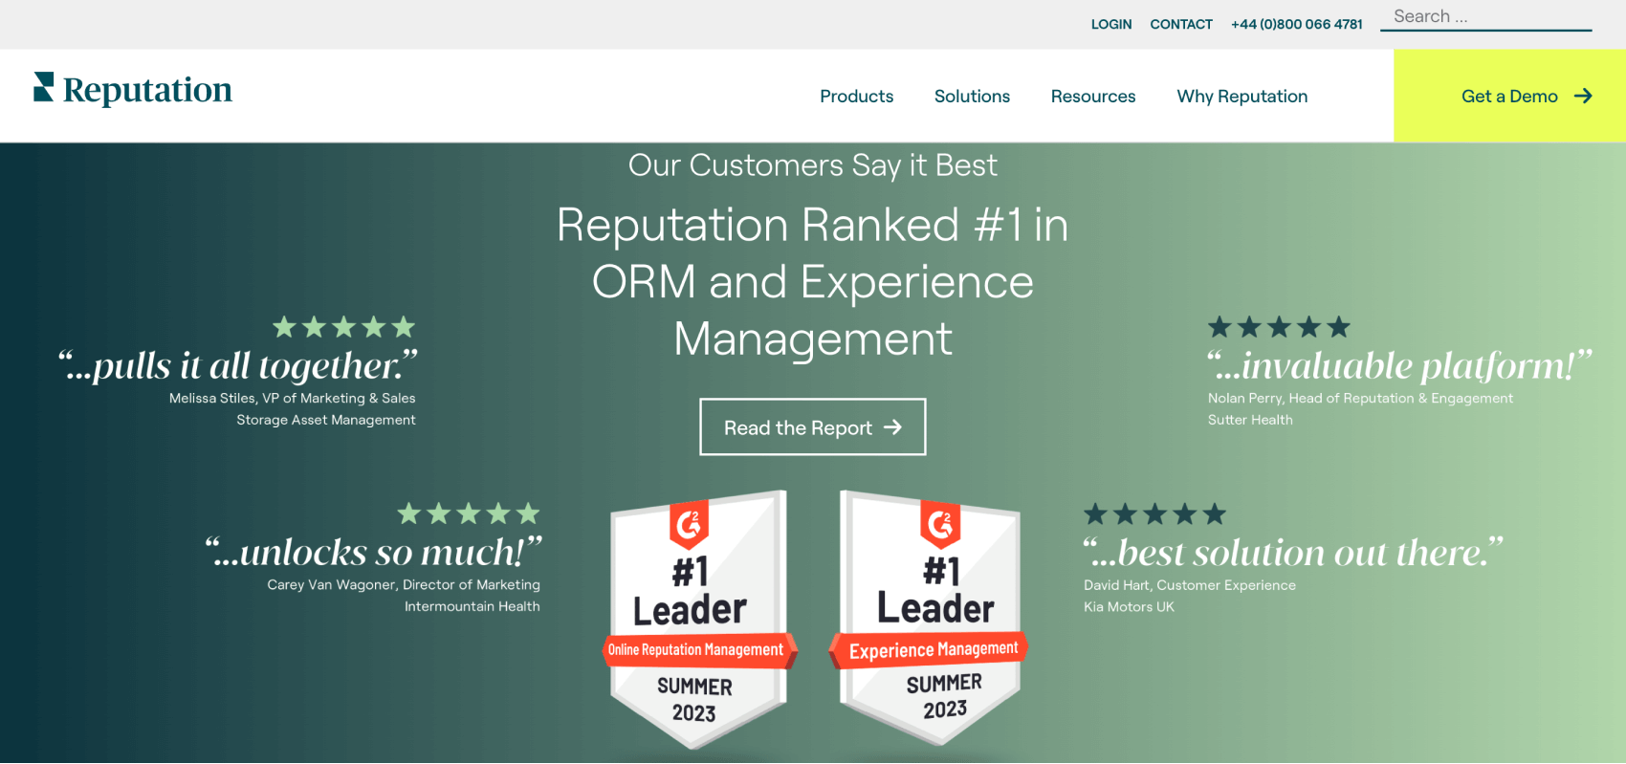Viewport: 1626px width, 764px height.
Task: Click the G2 Online Reputation Management badge
Action: [x=699, y=619]
